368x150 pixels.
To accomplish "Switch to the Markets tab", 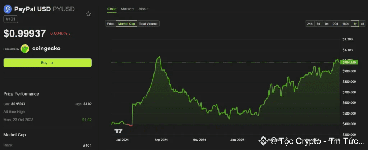I will [x=128, y=9].
